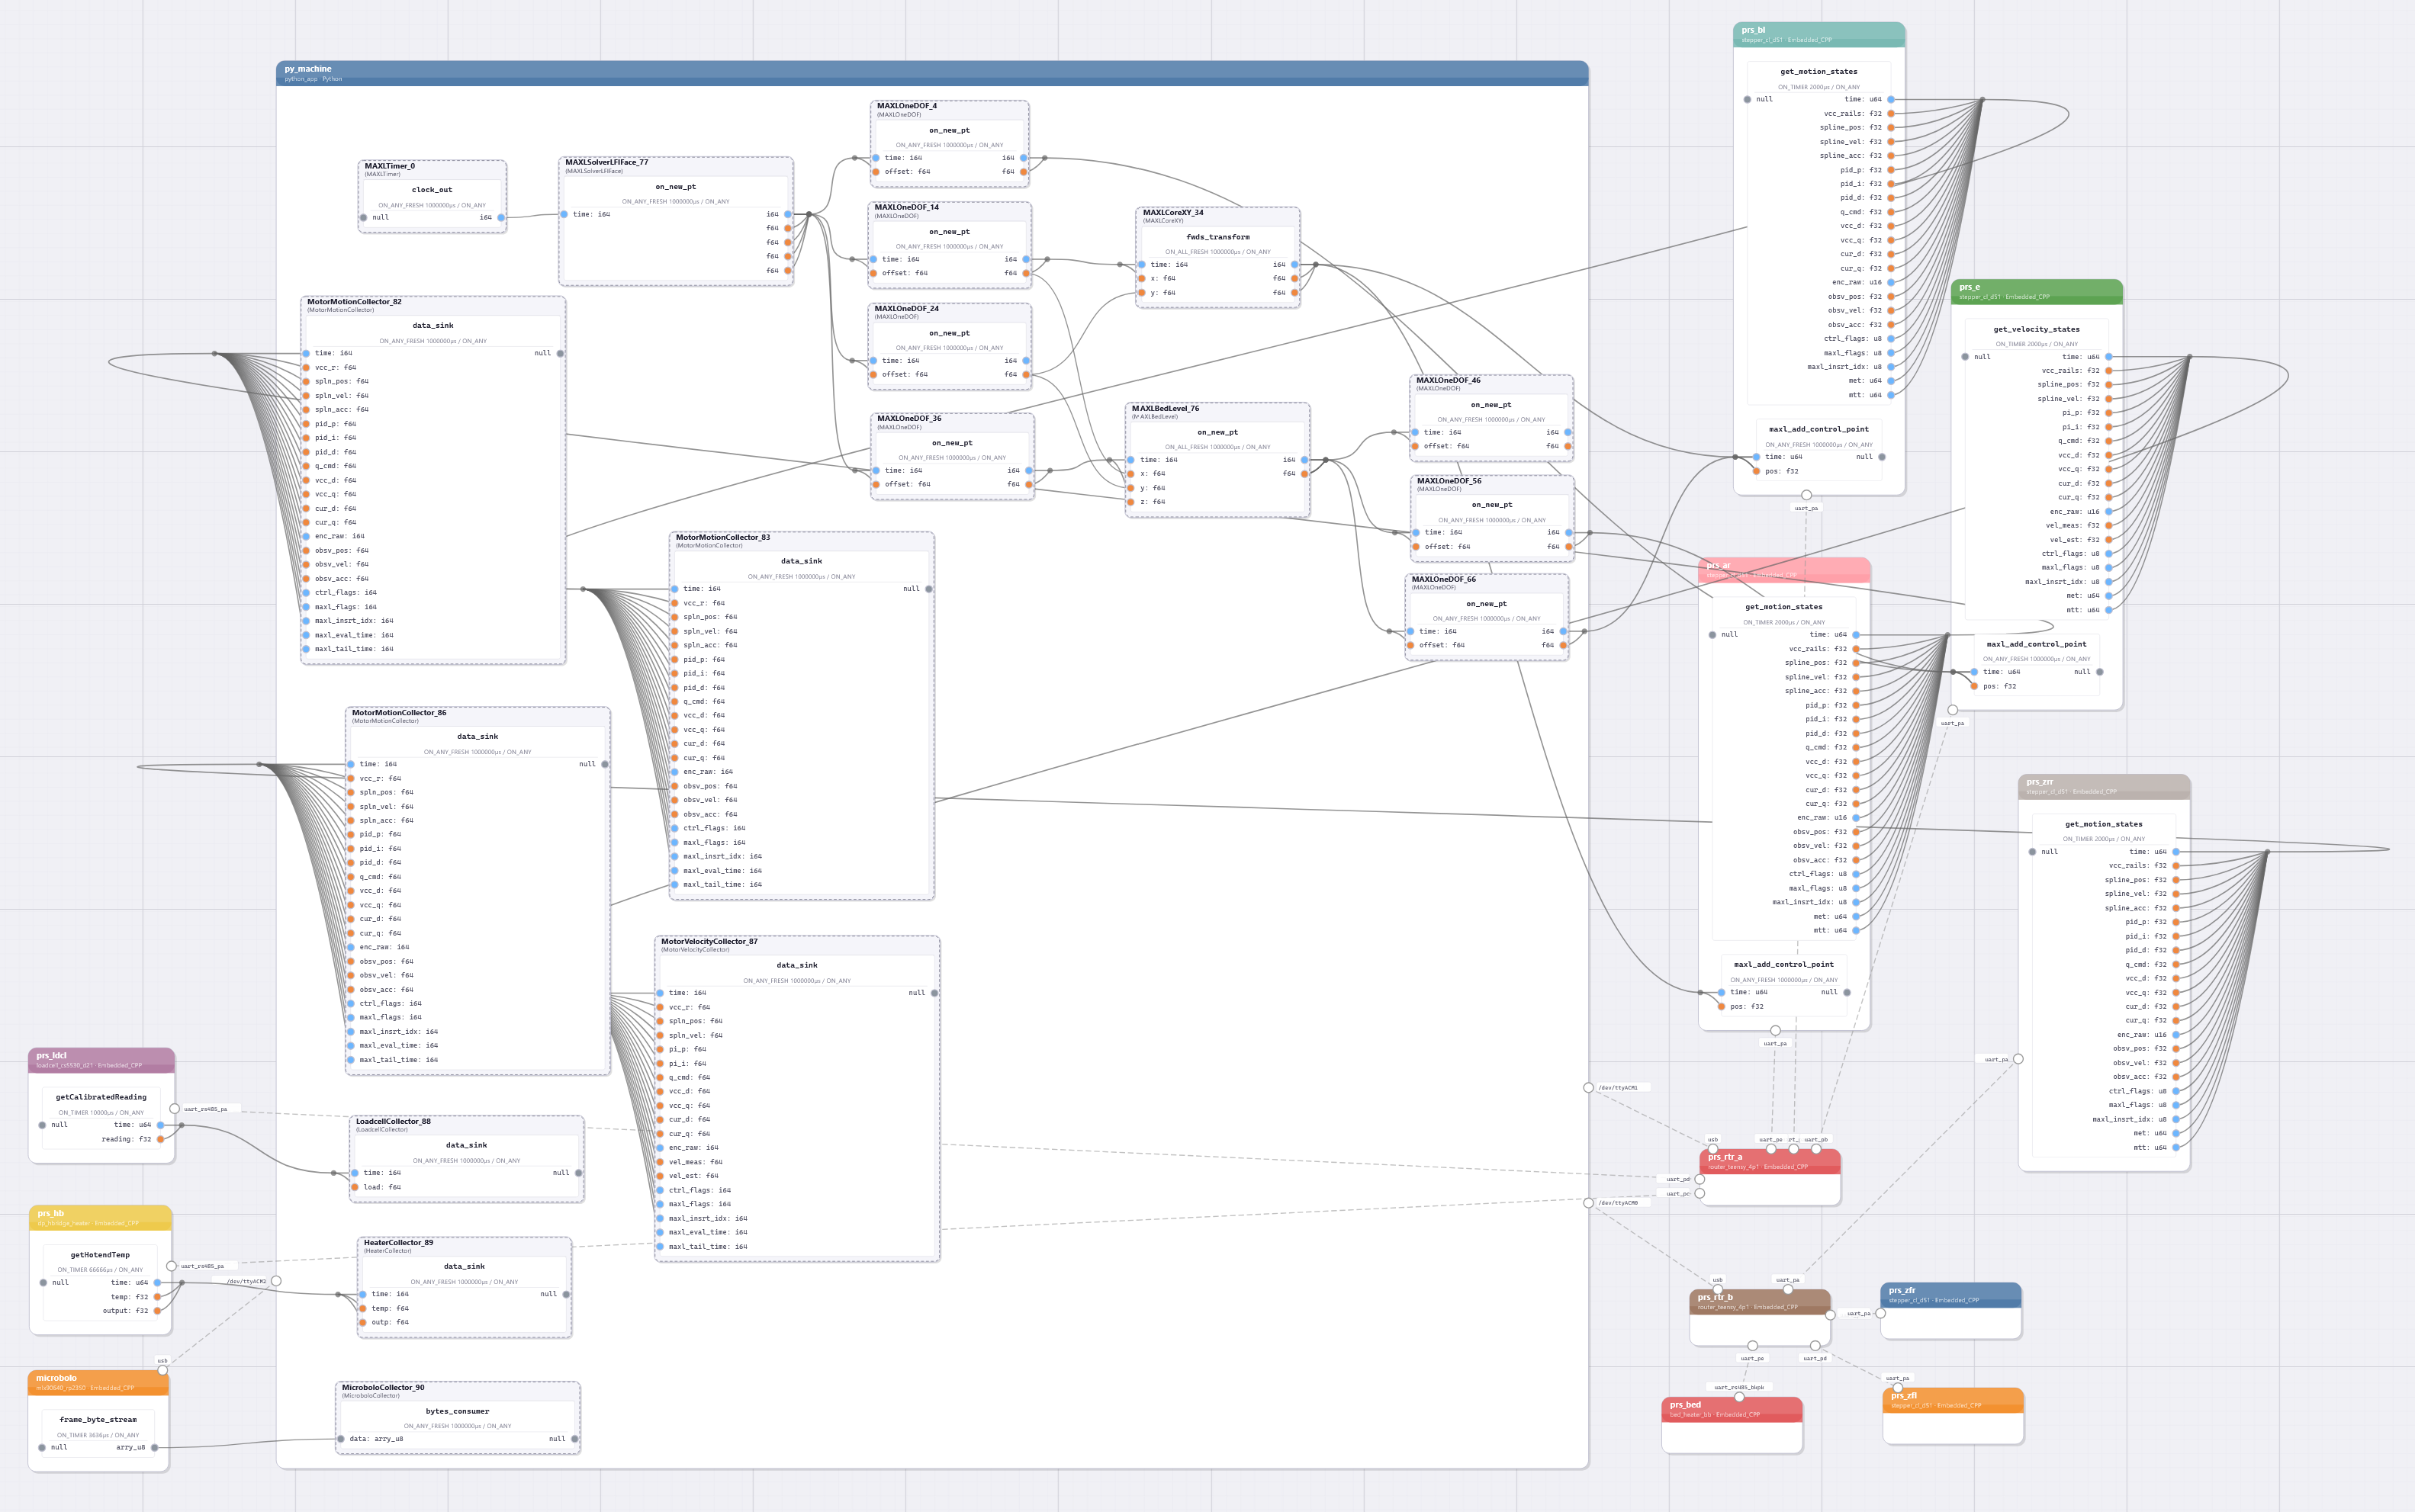Image resolution: width=2415 pixels, height=1512 pixels.
Task: Click the uart_pd port on prs_rtr_a
Action: [1700, 1179]
